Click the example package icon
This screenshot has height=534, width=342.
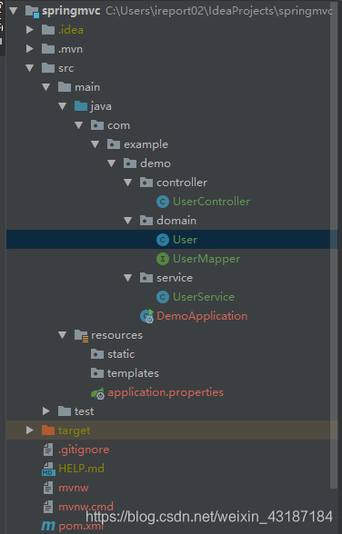(114, 144)
